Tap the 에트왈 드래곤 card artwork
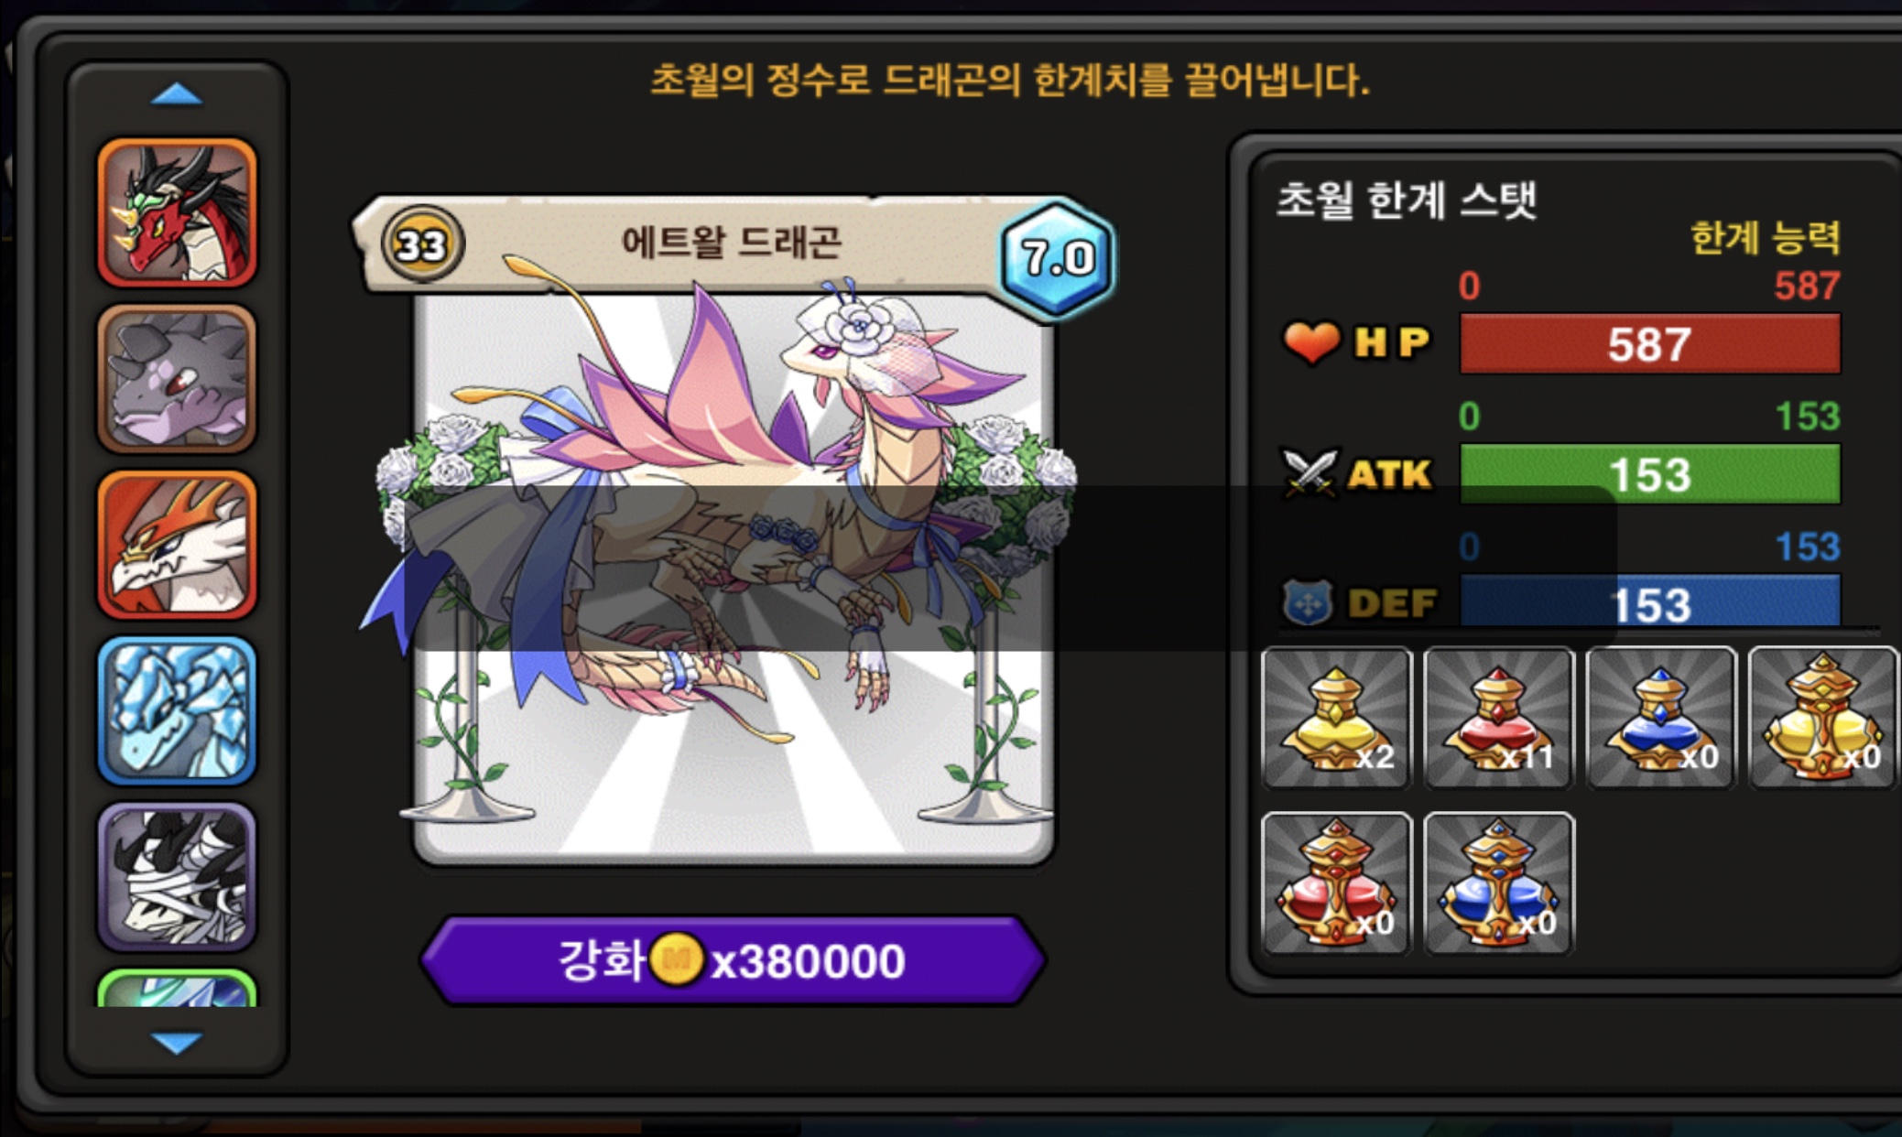 [733, 577]
